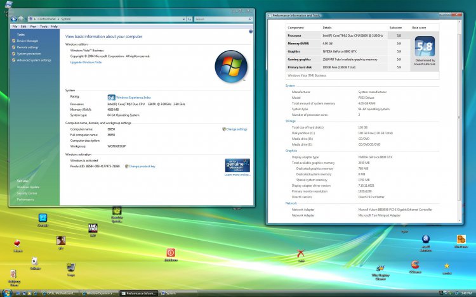Select the playing card Solitaire desktop icon
This screenshot has width=476, height=297.
tap(35, 263)
